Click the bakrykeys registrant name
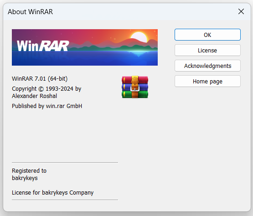This screenshot has height=216, width=253. point(25,178)
